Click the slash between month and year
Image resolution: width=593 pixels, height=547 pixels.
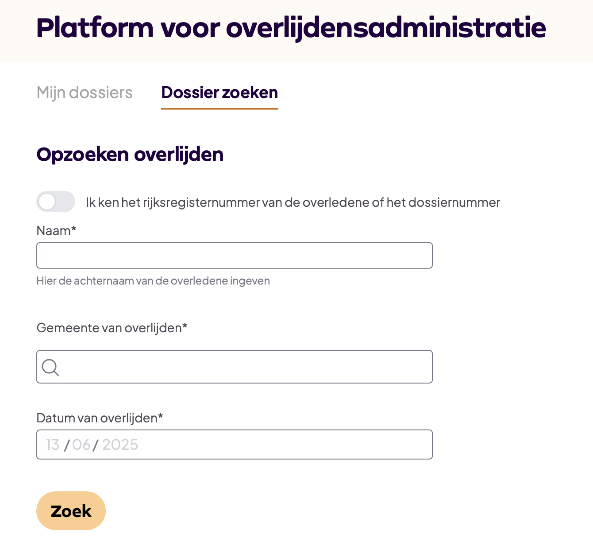[x=96, y=445]
